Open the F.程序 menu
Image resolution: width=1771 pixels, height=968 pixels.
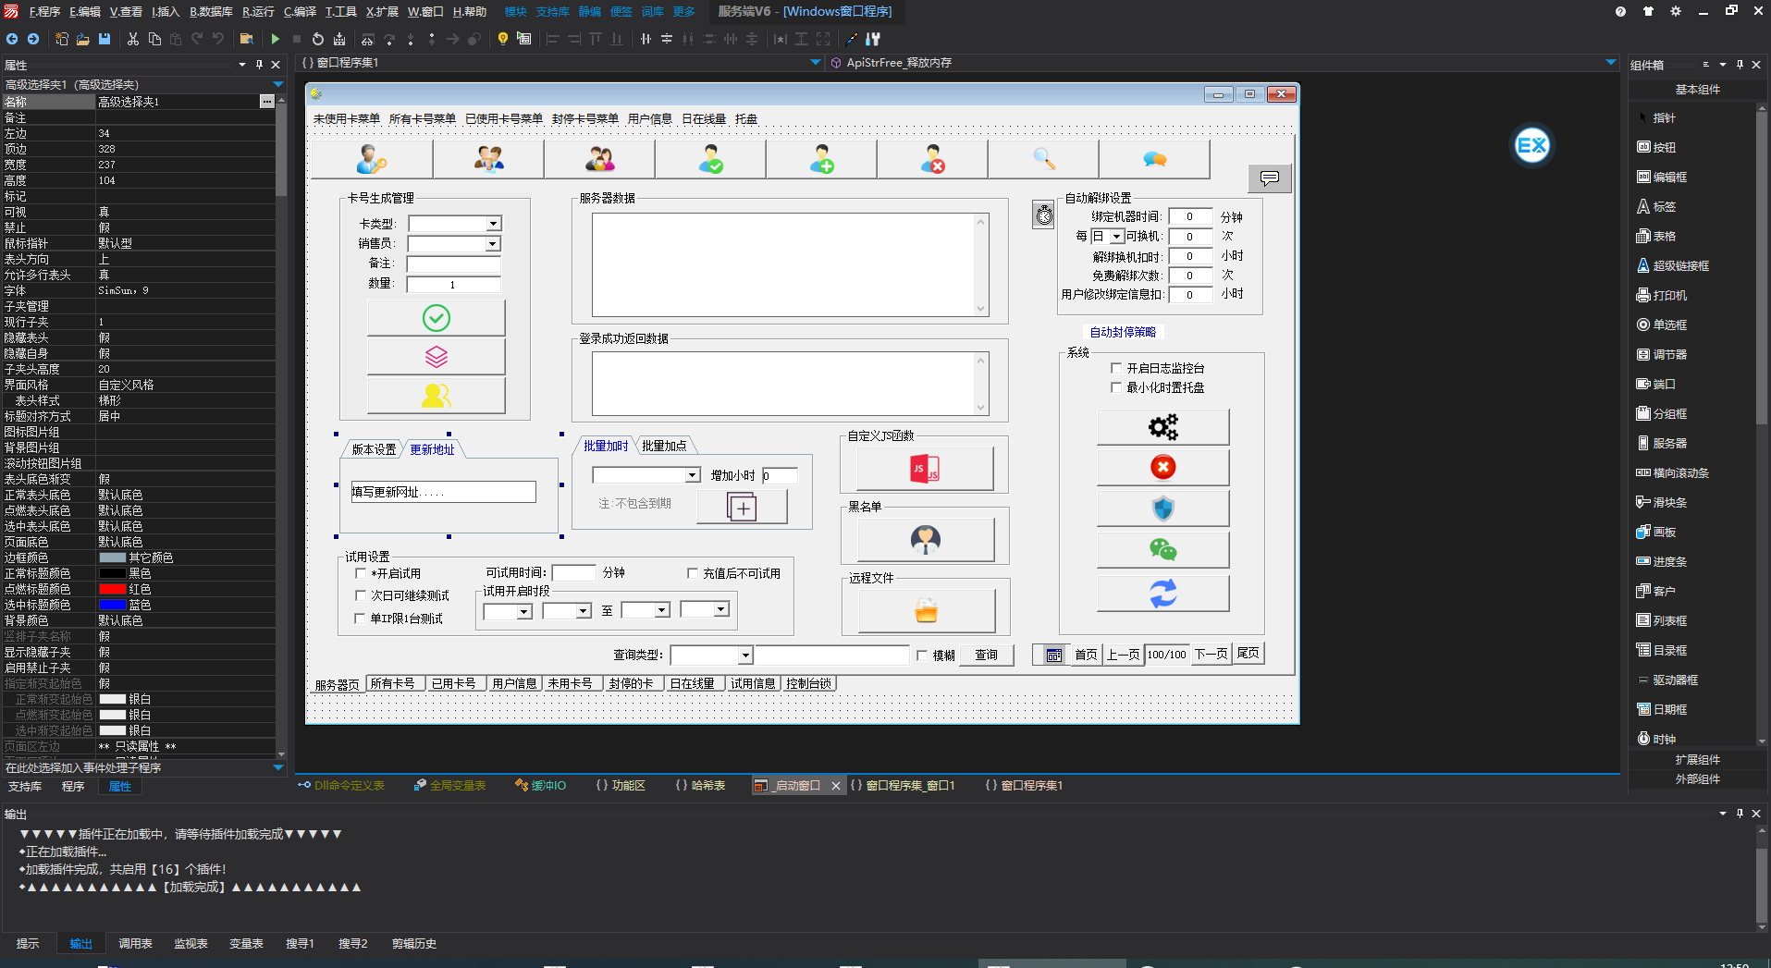click(44, 11)
